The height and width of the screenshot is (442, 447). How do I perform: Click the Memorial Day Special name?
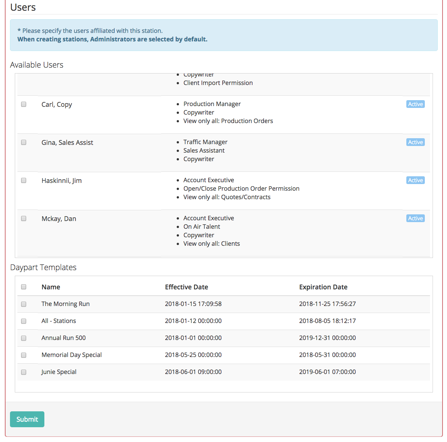point(72,355)
